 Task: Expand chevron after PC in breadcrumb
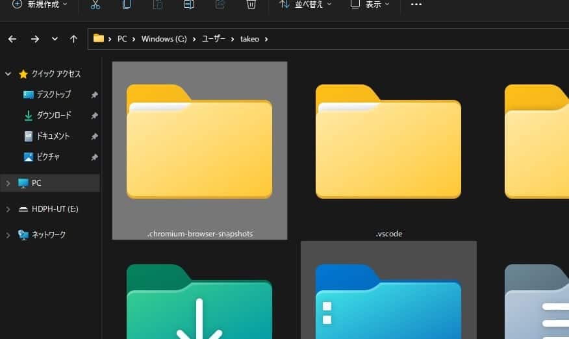coord(134,39)
